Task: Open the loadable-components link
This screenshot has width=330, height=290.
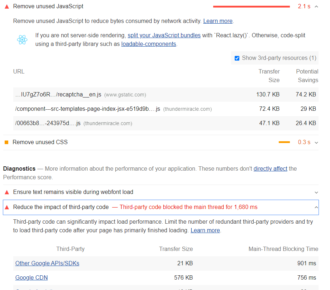Action: [x=149, y=44]
